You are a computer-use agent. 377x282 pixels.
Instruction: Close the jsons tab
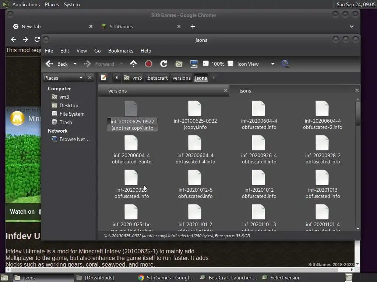357,90
